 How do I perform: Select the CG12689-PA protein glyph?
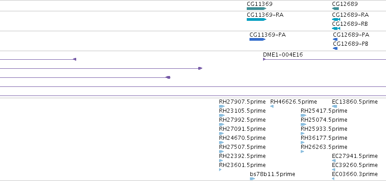coord(335,39)
